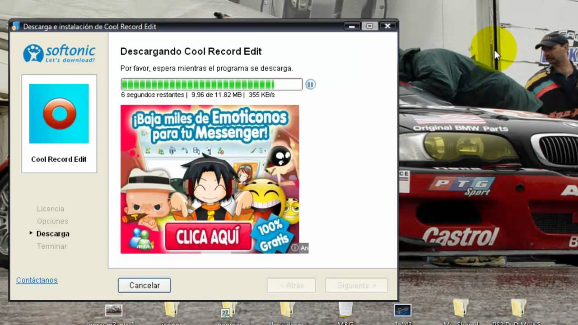Click the MSN Messenger logo in the ad
Viewport: 578px width, 325px height.
click(141, 239)
